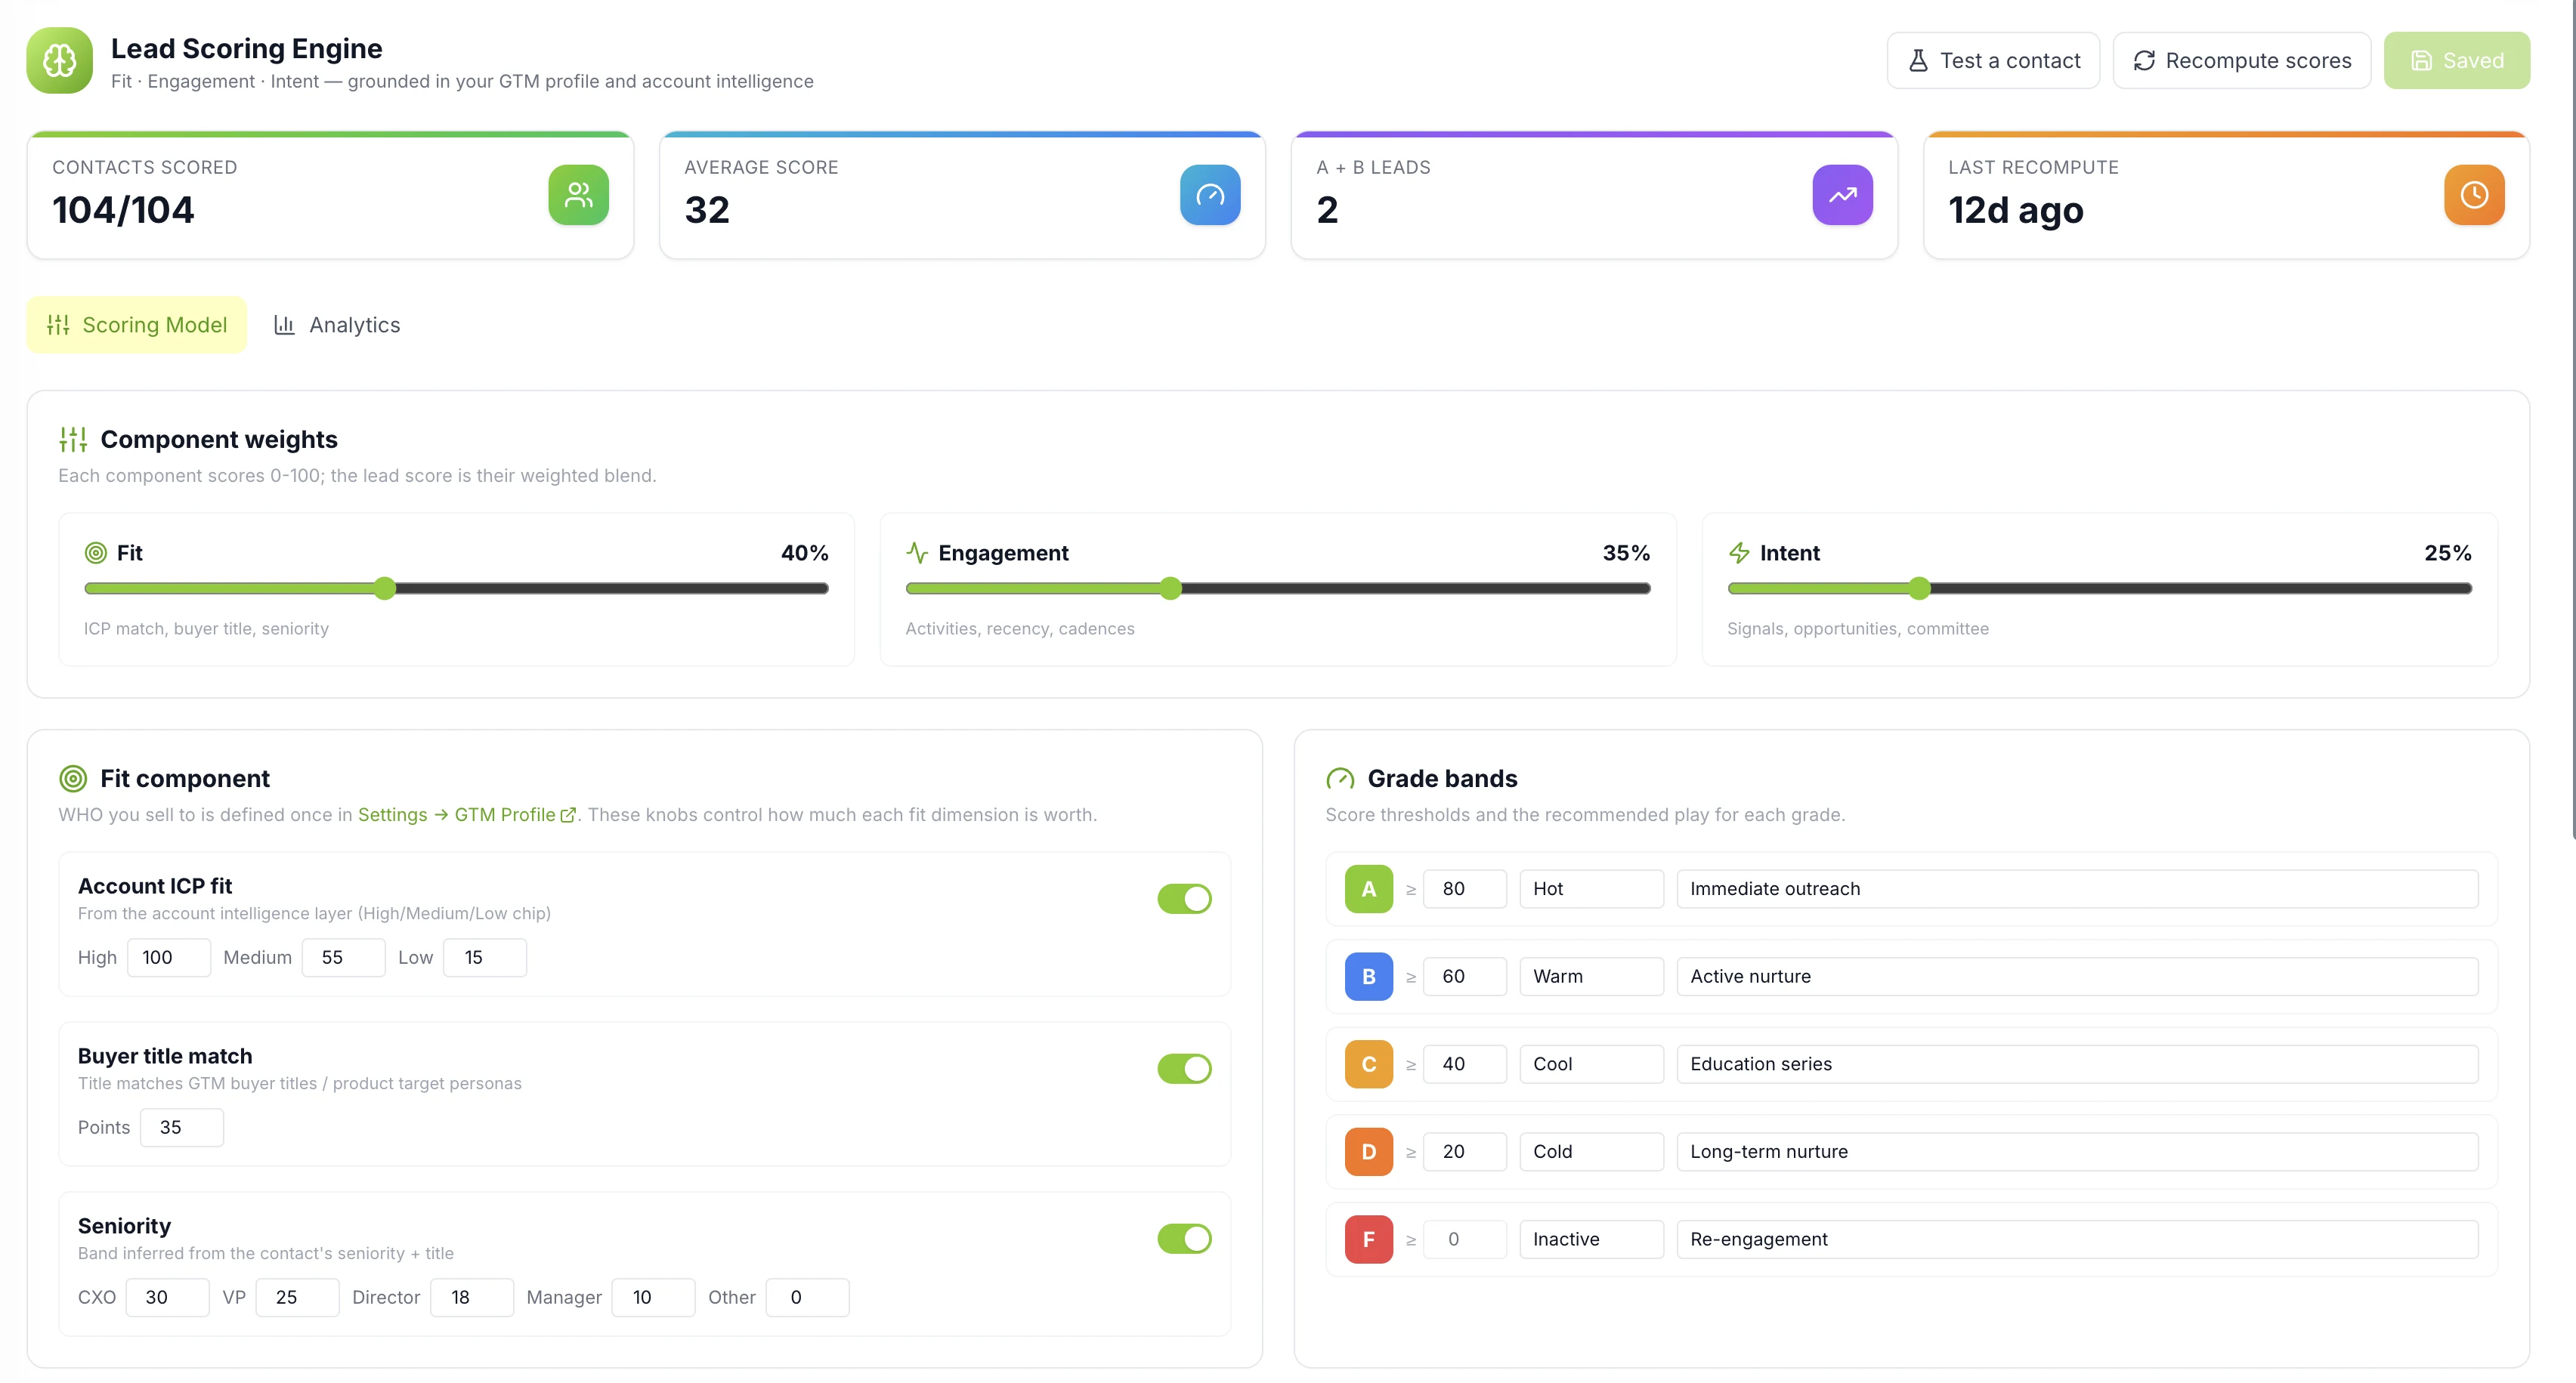The width and height of the screenshot is (2576, 1383).
Task: Switch to the Analytics tab
Action: pyautogui.click(x=337, y=325)
